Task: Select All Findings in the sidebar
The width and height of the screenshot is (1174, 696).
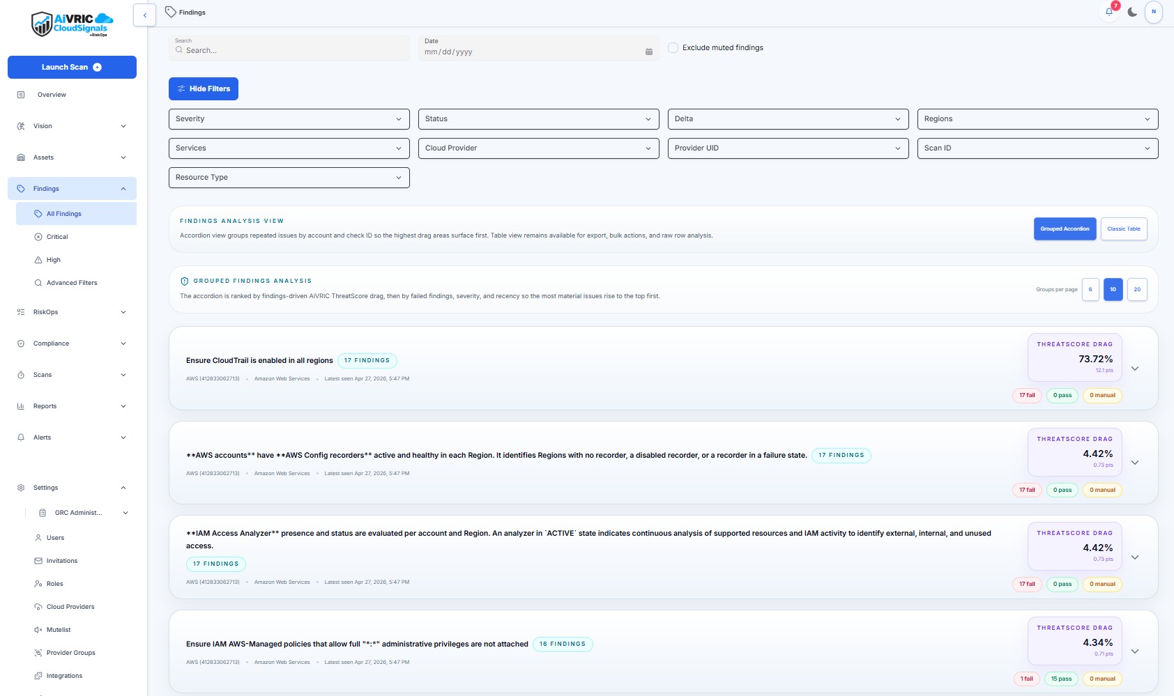Action: (x=63, y=213)
